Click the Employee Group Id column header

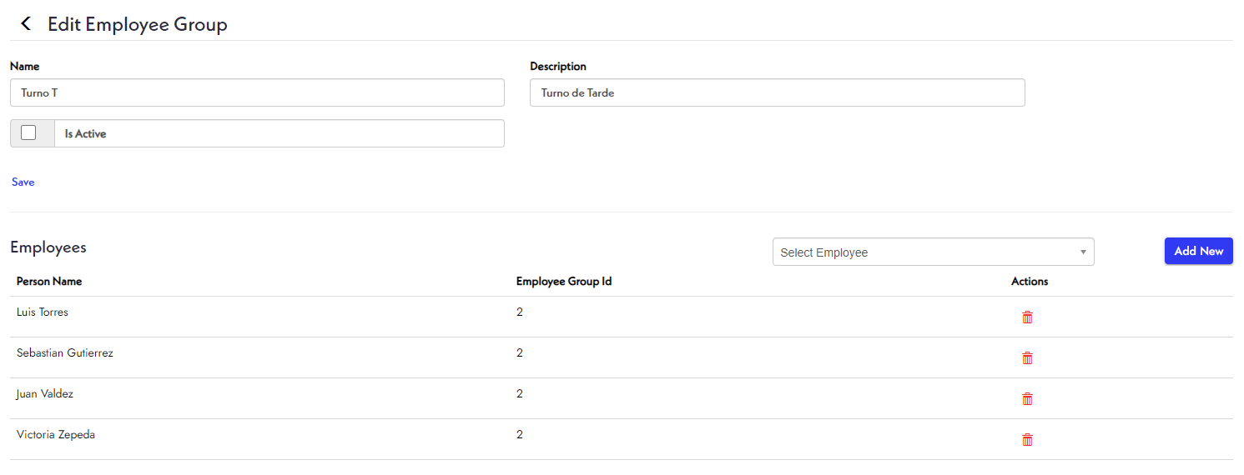coord(564,282)
